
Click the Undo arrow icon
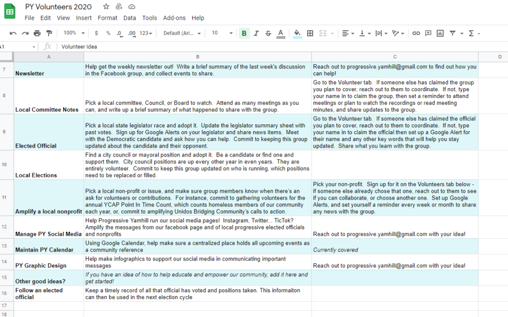pyautogui.click(x=13, y=33)
